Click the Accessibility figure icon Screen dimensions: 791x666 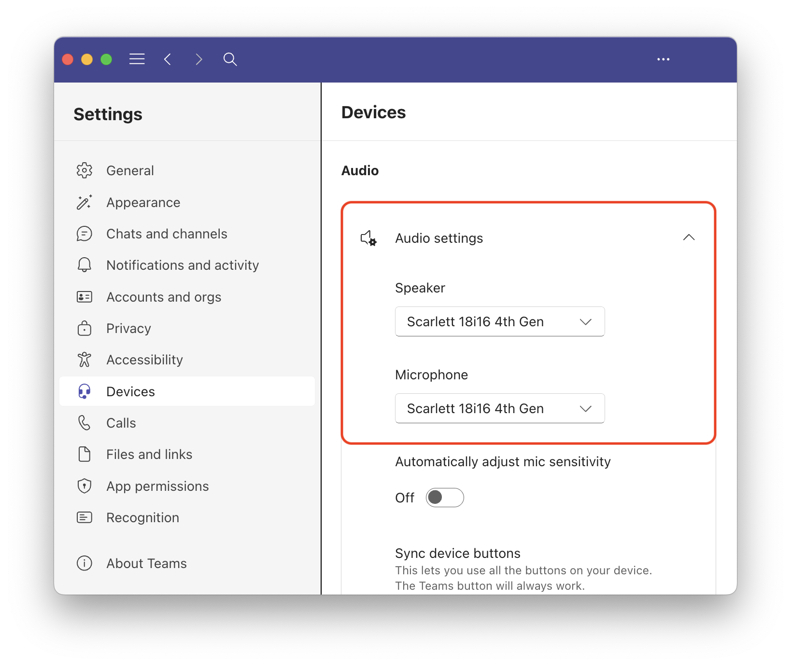85,360
